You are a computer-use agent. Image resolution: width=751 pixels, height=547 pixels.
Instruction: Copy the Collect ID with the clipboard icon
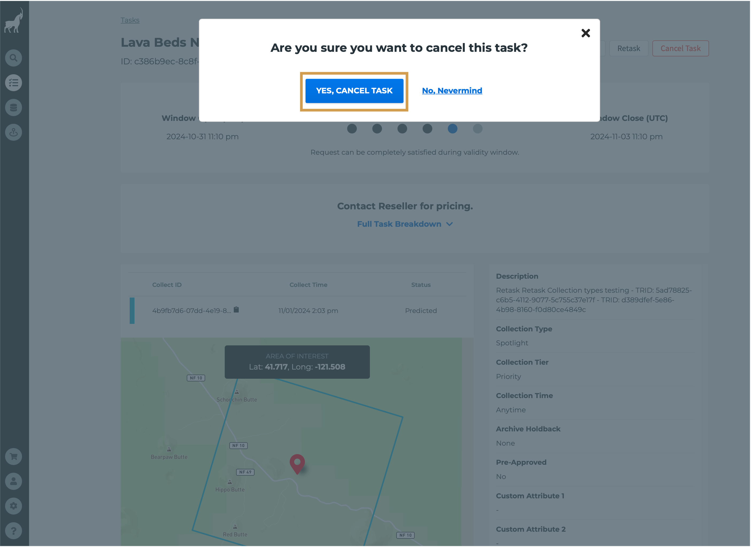pyautogui.click(x=236, y=310)
